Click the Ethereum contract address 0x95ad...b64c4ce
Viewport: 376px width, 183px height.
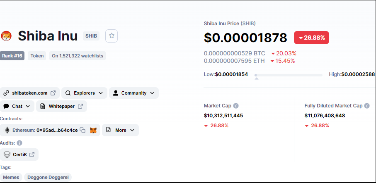57,130
